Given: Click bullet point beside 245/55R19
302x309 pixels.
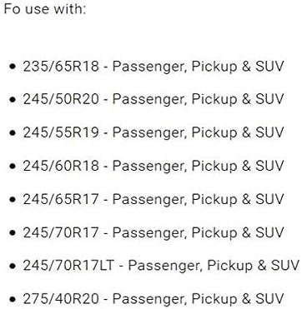Looking at the screenshot, I should click(x=13, y=133).
